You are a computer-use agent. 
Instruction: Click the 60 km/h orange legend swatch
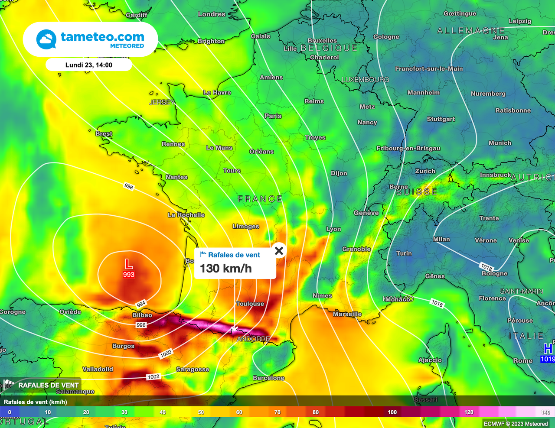239,412
